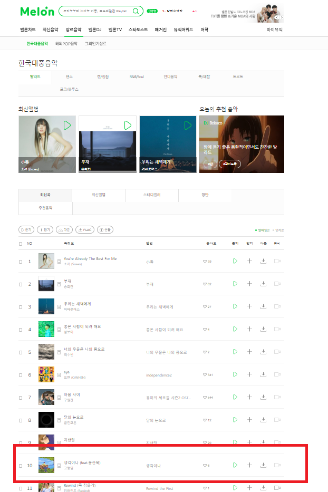Check the checkbox for song number 1
This screenshot has height=492, width=328.
tap(21, 262)
